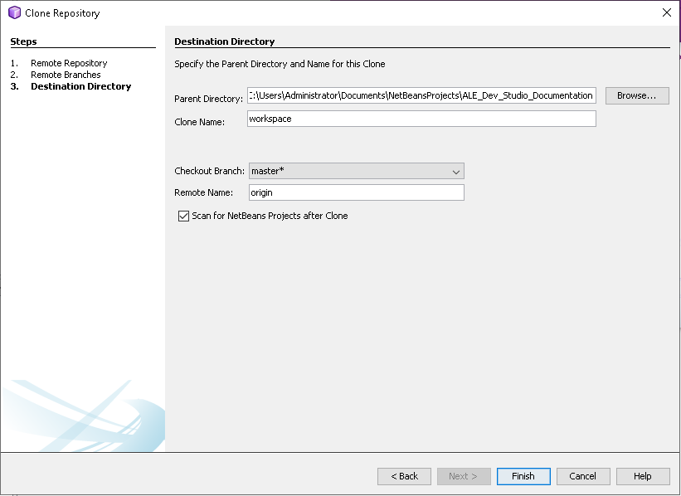Go back with the < Back button
The width and height of the screenshot is (681, 496).
click(x=404, y=476)
